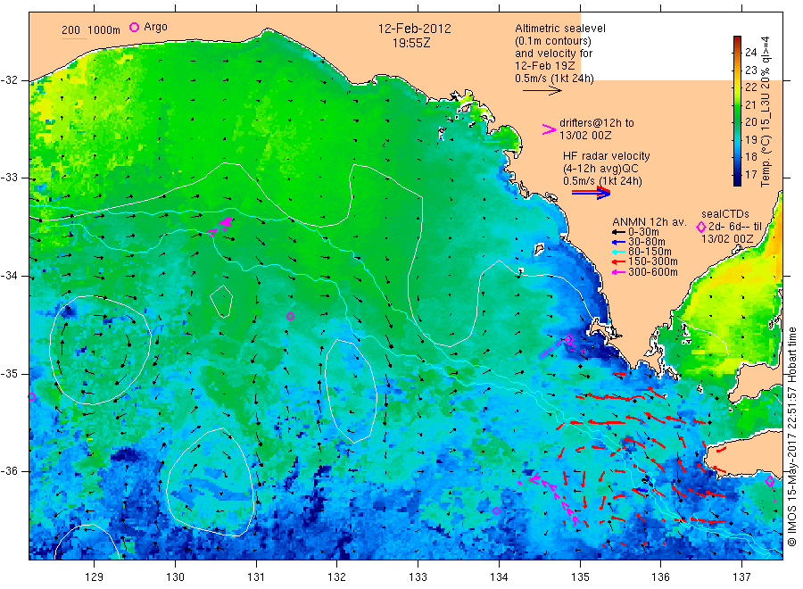Click the time label 19:55Z
This screenshot has height=589, width=803.
pos(411,43)
